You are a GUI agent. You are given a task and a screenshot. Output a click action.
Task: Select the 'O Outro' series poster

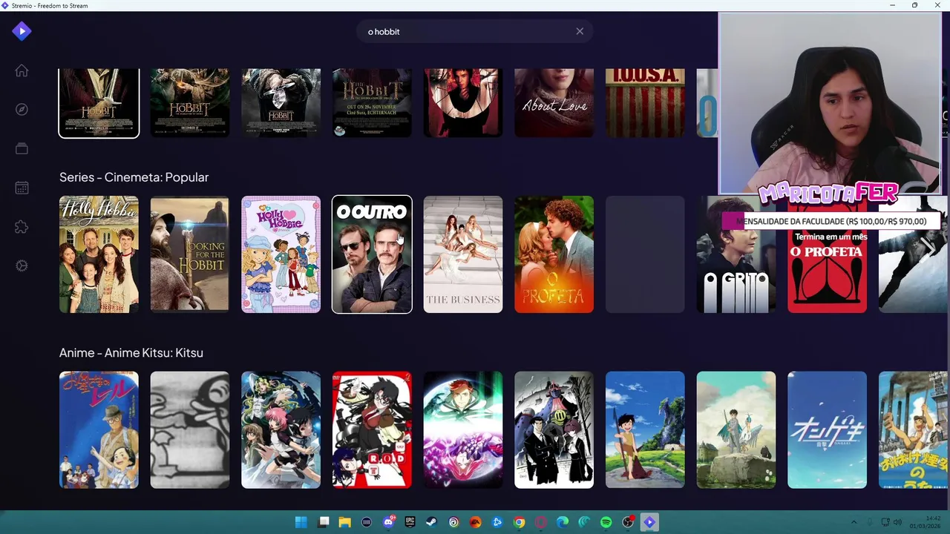tap(372, 254)
